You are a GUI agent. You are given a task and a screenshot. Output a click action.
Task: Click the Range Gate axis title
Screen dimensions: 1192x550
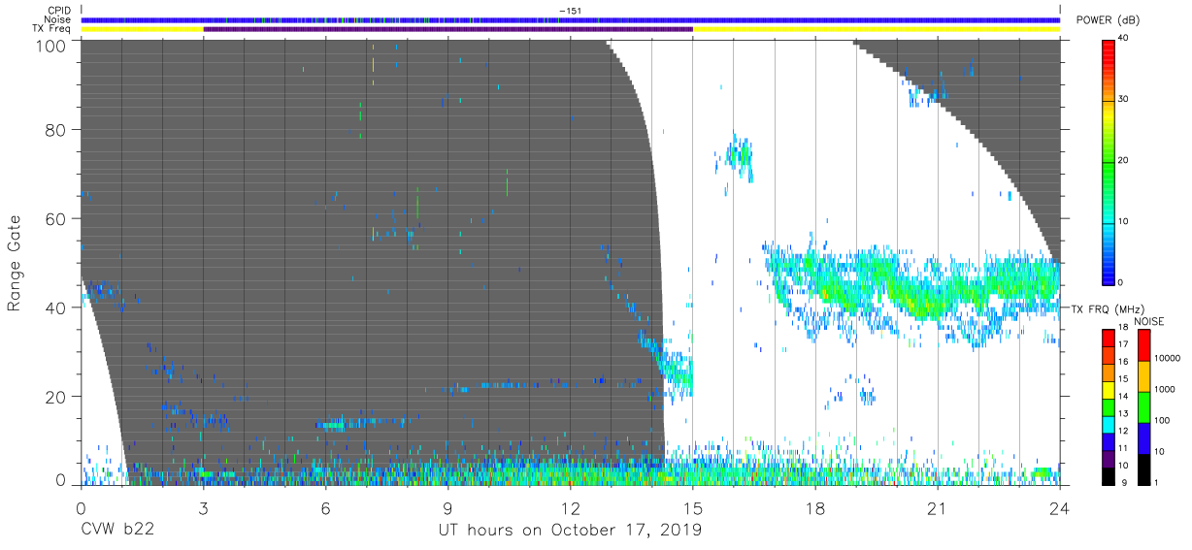point(15,262)
